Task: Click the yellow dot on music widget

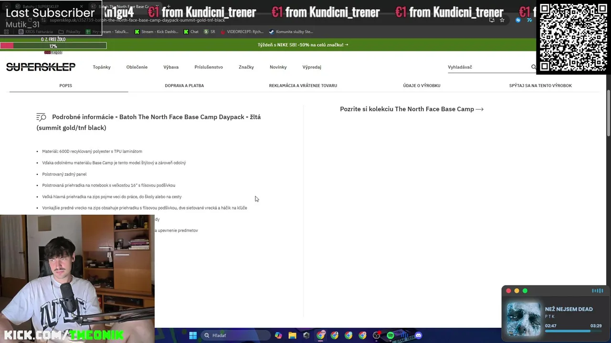Action: [x=516, y=291]
